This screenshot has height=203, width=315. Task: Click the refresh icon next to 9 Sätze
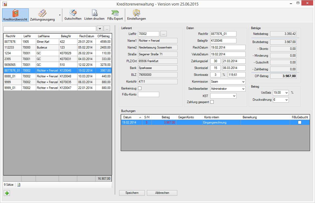(x=19, y=185)
